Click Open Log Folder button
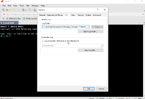The image size is (145, 99). pyautogui.click(x=90, y=32)
